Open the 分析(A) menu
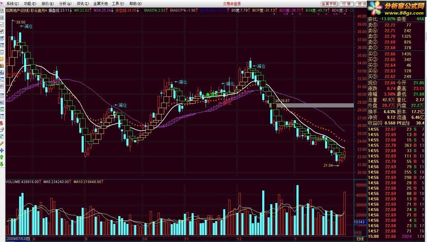Viewport: 427px width, 242px height. pyautogui.click(x=65, y=4)
